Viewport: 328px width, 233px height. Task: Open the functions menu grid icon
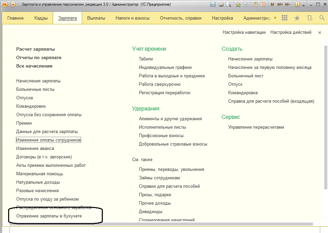click(284, 18)
